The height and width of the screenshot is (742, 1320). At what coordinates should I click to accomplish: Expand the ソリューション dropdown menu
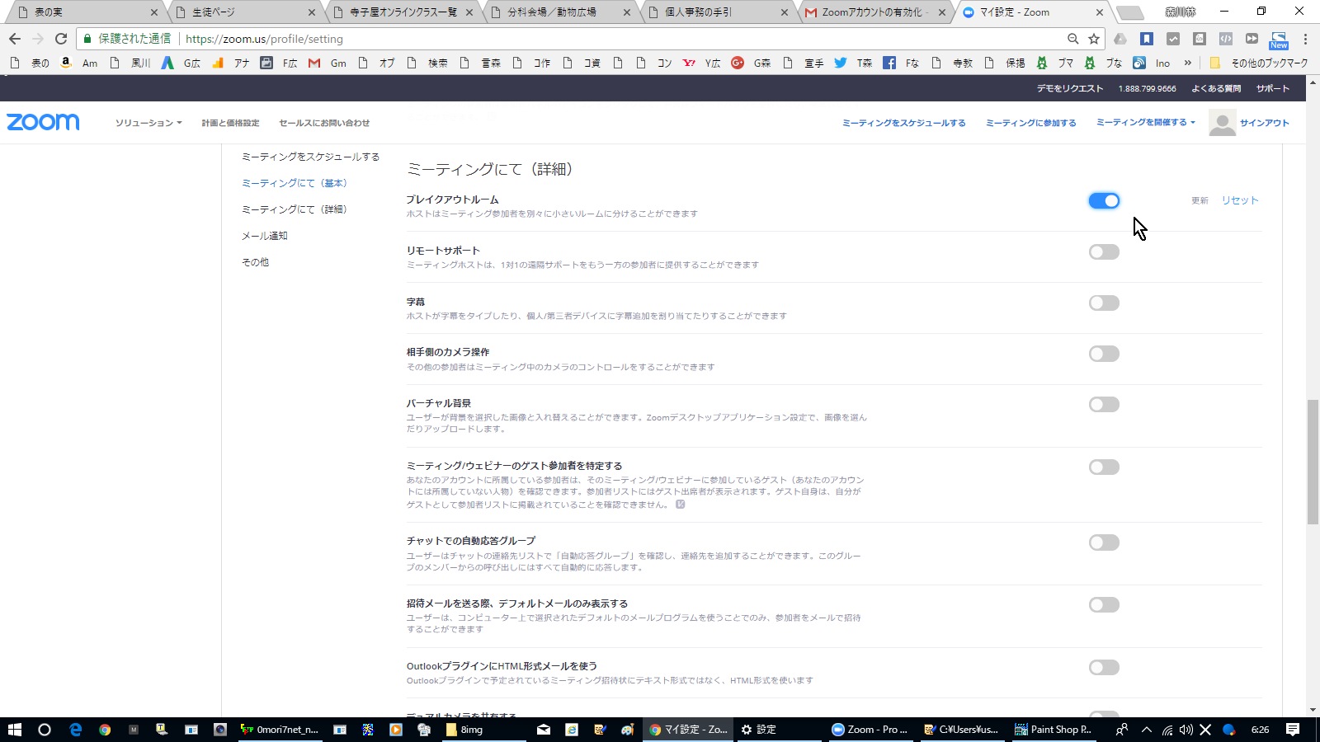click(x=148, y=123)
